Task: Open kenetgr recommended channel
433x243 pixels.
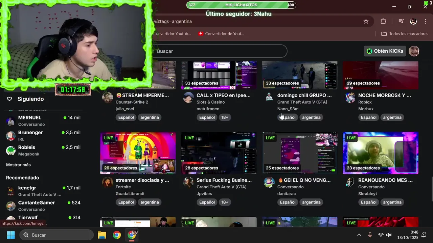Action: point(43,191)
